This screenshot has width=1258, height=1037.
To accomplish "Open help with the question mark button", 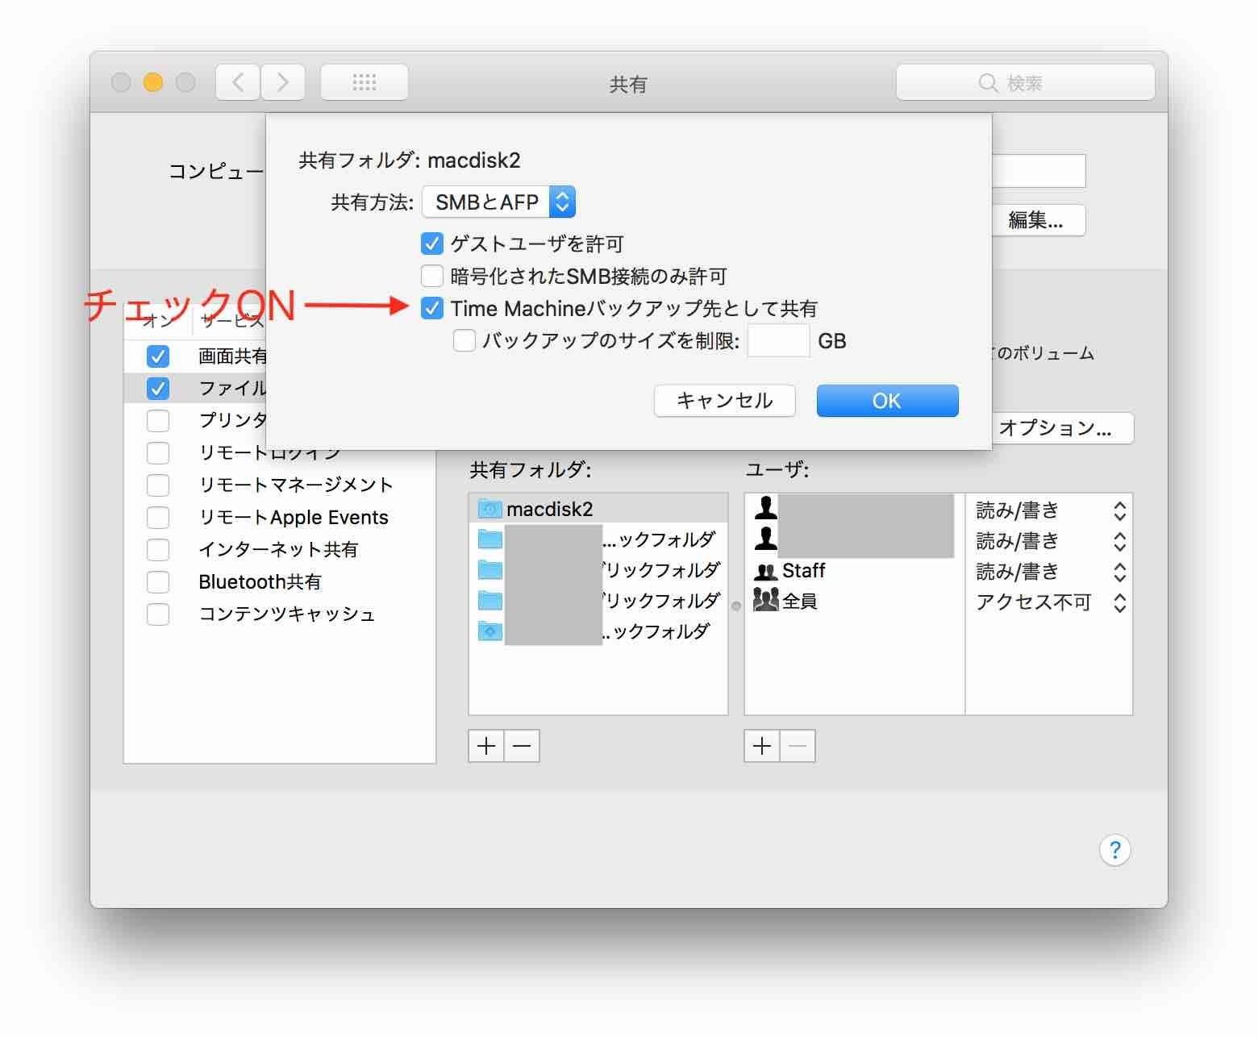I will pyautogui.click(x=1114, y=849).
